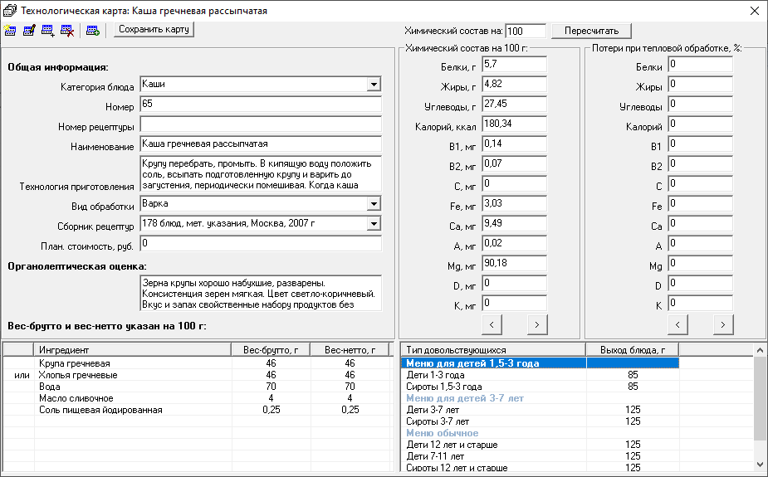This screenshot has width=768, height=477.
Task: Click next arrow under heat treatment losses
Action: coord(722,324)
